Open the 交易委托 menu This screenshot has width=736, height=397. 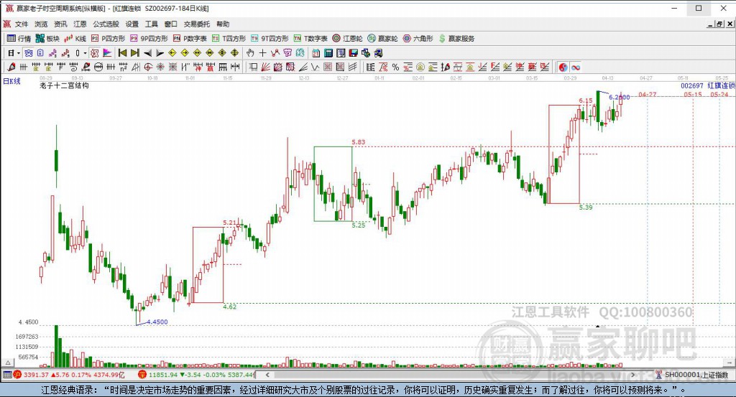click(197, 24)
